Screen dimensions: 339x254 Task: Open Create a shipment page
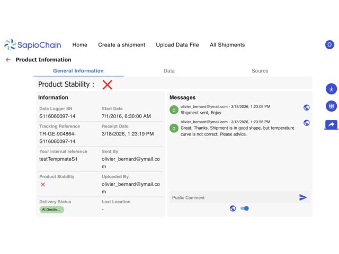click(121, 45)
